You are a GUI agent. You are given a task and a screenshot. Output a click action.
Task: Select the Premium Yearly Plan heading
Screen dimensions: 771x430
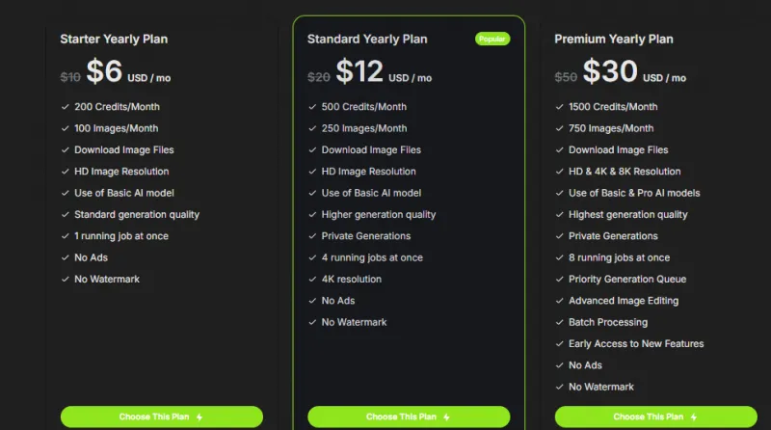pyautogui.click(x=614, y=40)
